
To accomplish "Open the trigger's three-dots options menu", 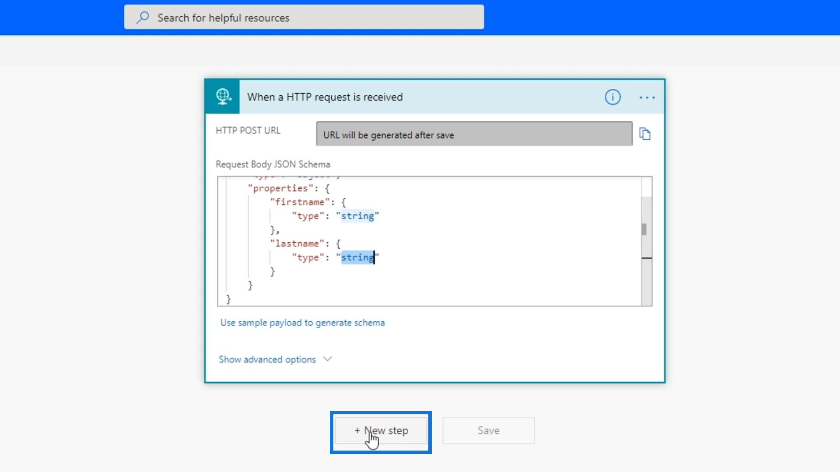I will click(647, 97).
